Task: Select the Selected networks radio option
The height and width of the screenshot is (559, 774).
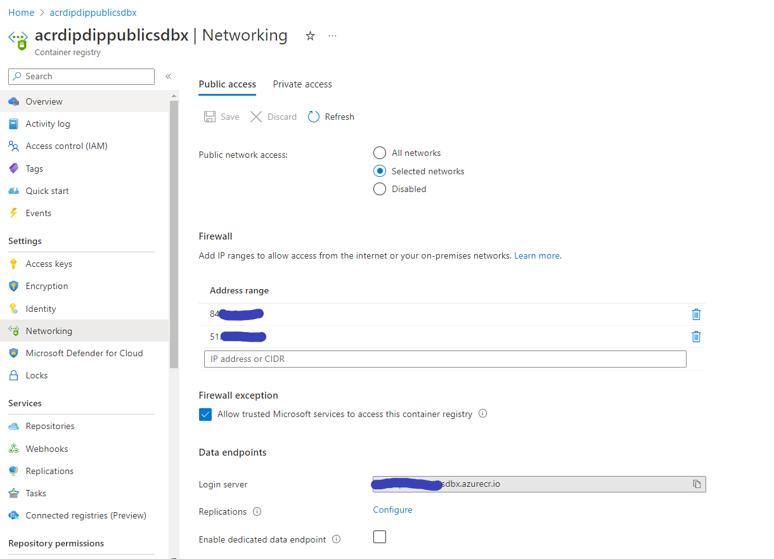Action: pos(380,171)
